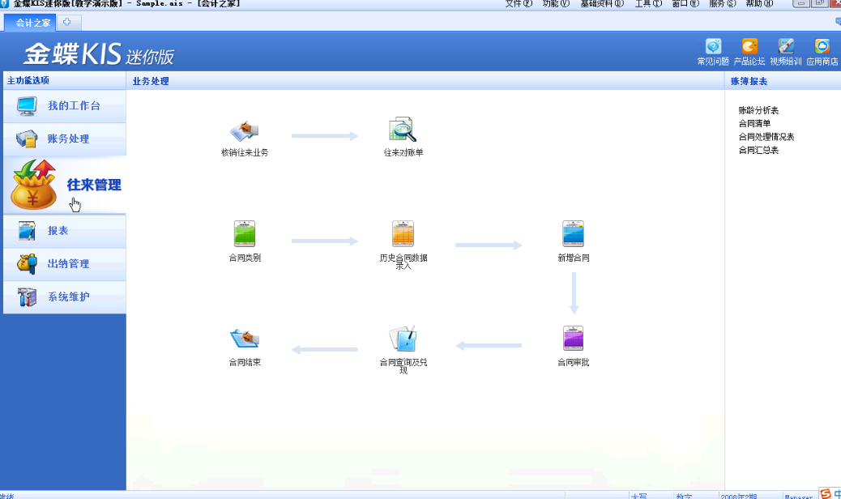Open the 账龄分析表 report link
The height and width of the screenshot is (499, 841).
(x=758, y=110)
